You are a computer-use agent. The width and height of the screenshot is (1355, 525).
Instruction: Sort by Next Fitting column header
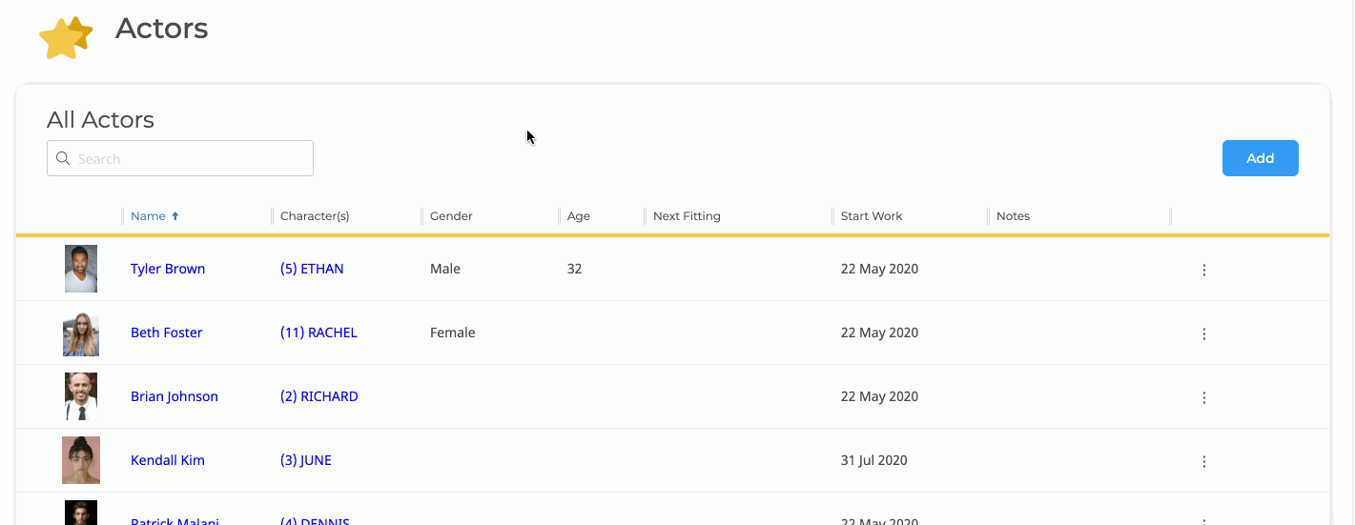coord(687,216)
